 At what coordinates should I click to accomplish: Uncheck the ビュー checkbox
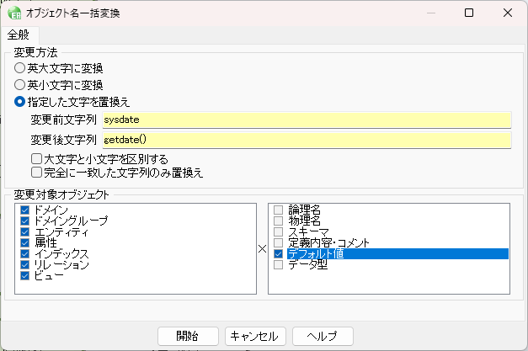tap(24, 276)
